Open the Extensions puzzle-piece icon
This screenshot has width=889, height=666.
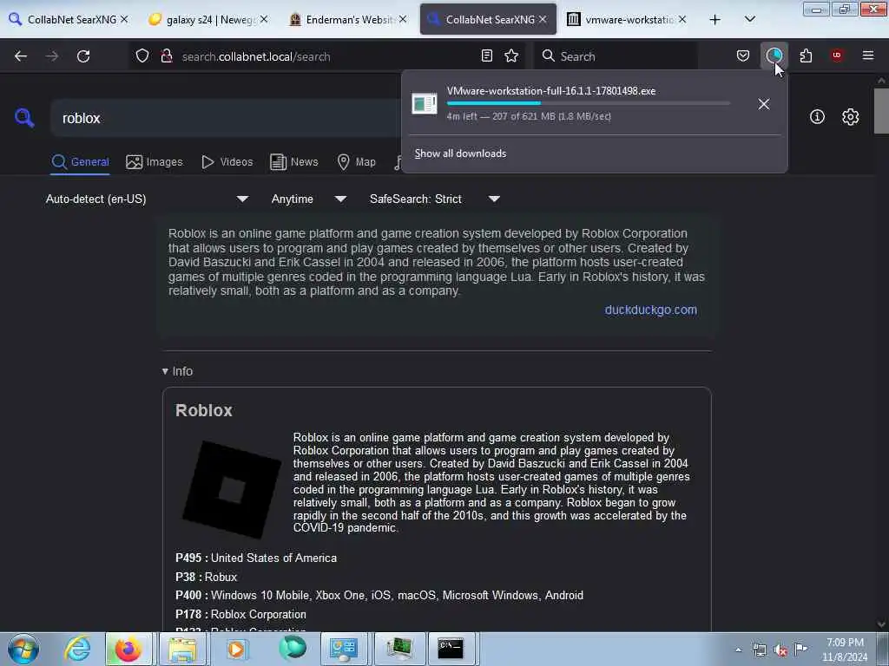[806, 55]
